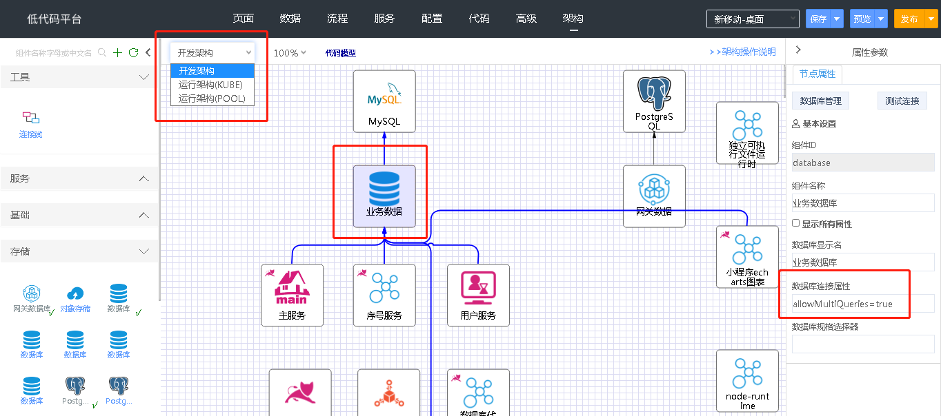
Task: Click the green refresh icon in sidebar
Action: point(133,52)
